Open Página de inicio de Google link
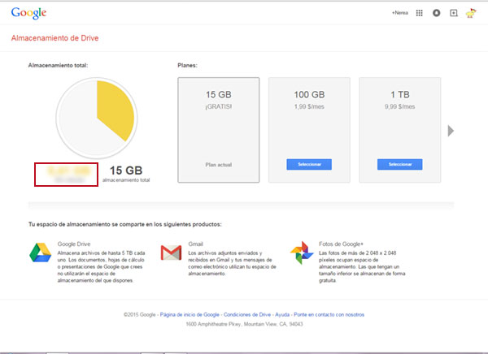488x354 pixels. (x=190, y=314)
